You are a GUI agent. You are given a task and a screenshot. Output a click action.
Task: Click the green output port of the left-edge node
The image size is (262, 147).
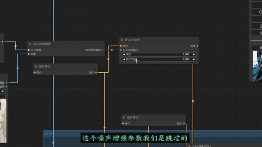coord(7,87)
